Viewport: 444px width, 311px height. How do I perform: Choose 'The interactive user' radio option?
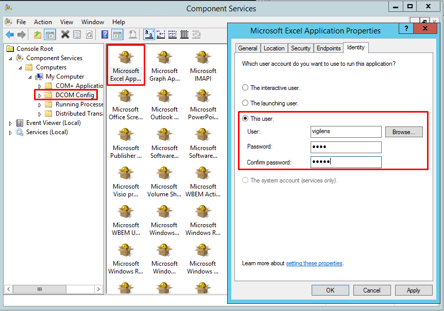point(245,87)
